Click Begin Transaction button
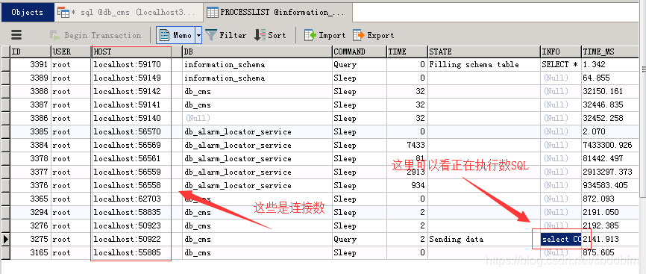This screenshot has height=274, width=646. pyautogui.click(x=95, y=36)
